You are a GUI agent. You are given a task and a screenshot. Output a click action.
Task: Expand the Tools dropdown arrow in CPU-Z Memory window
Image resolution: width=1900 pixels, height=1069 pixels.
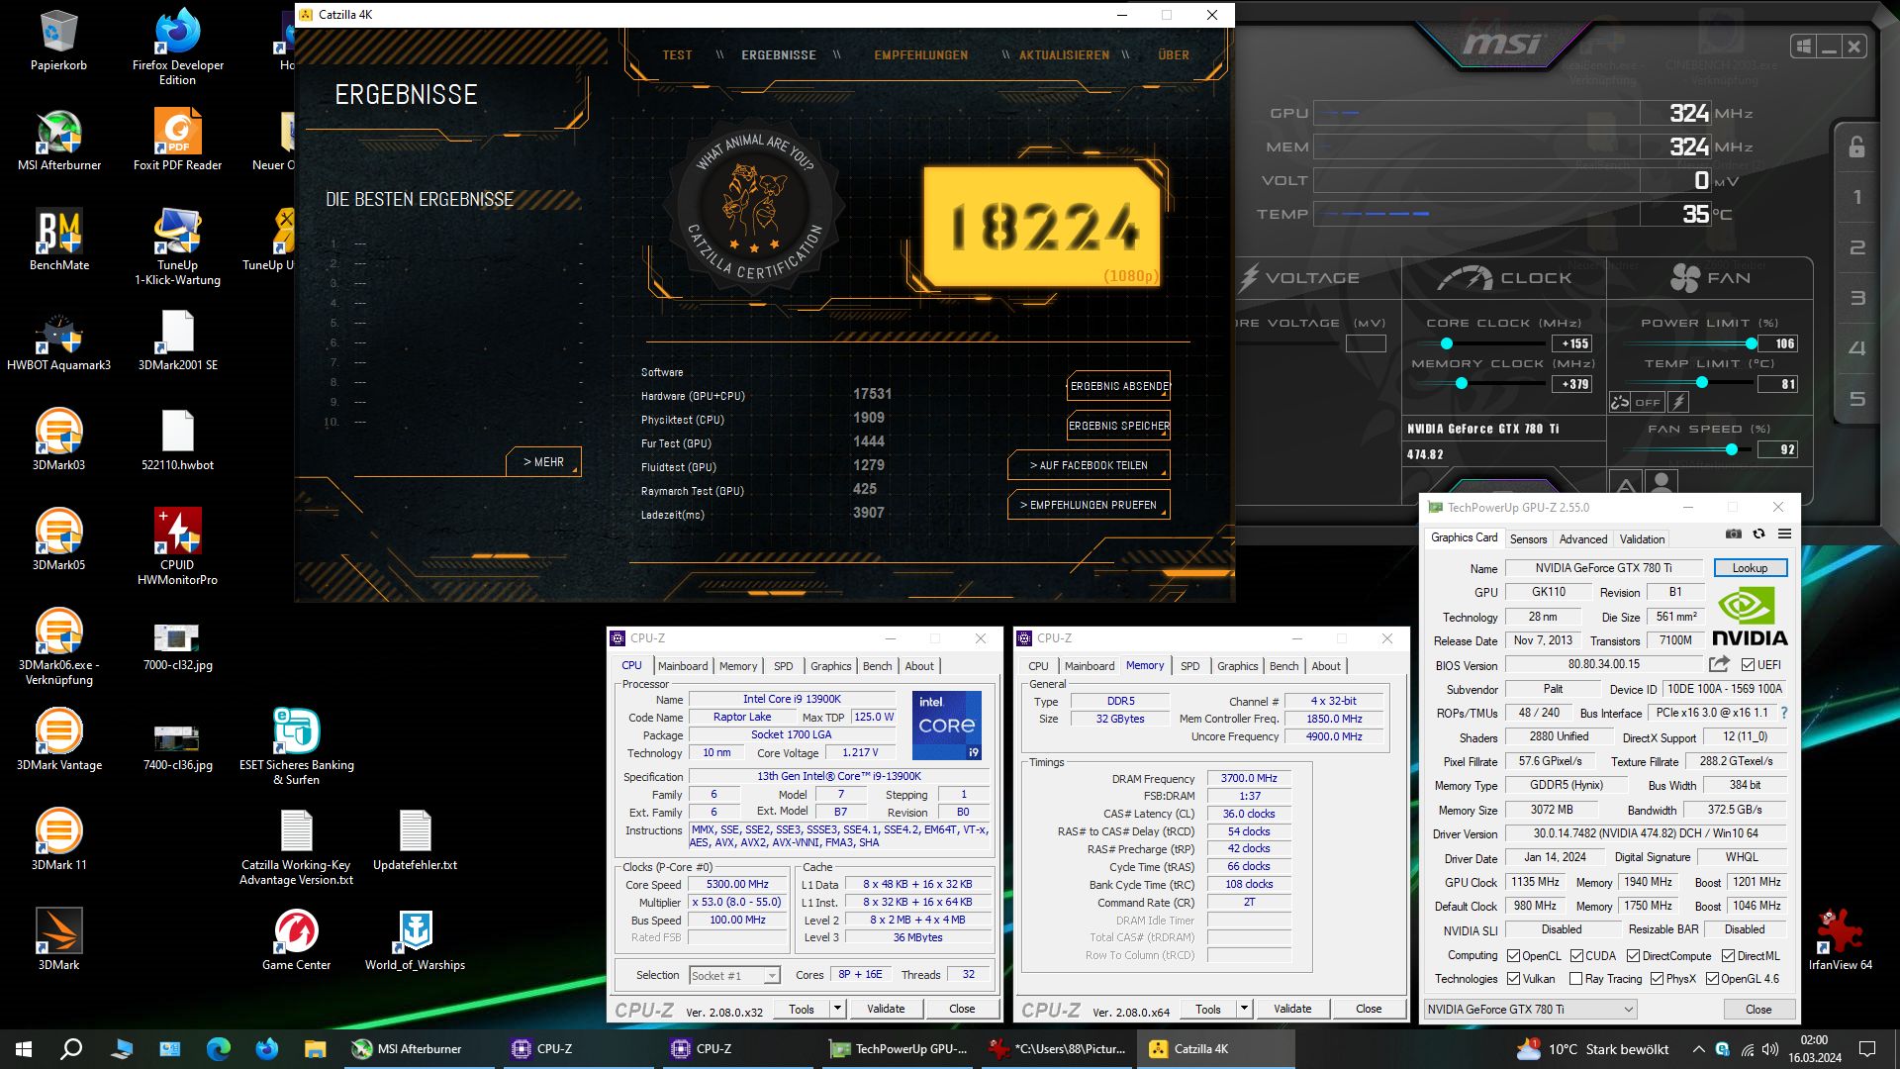(1244, 1009)
